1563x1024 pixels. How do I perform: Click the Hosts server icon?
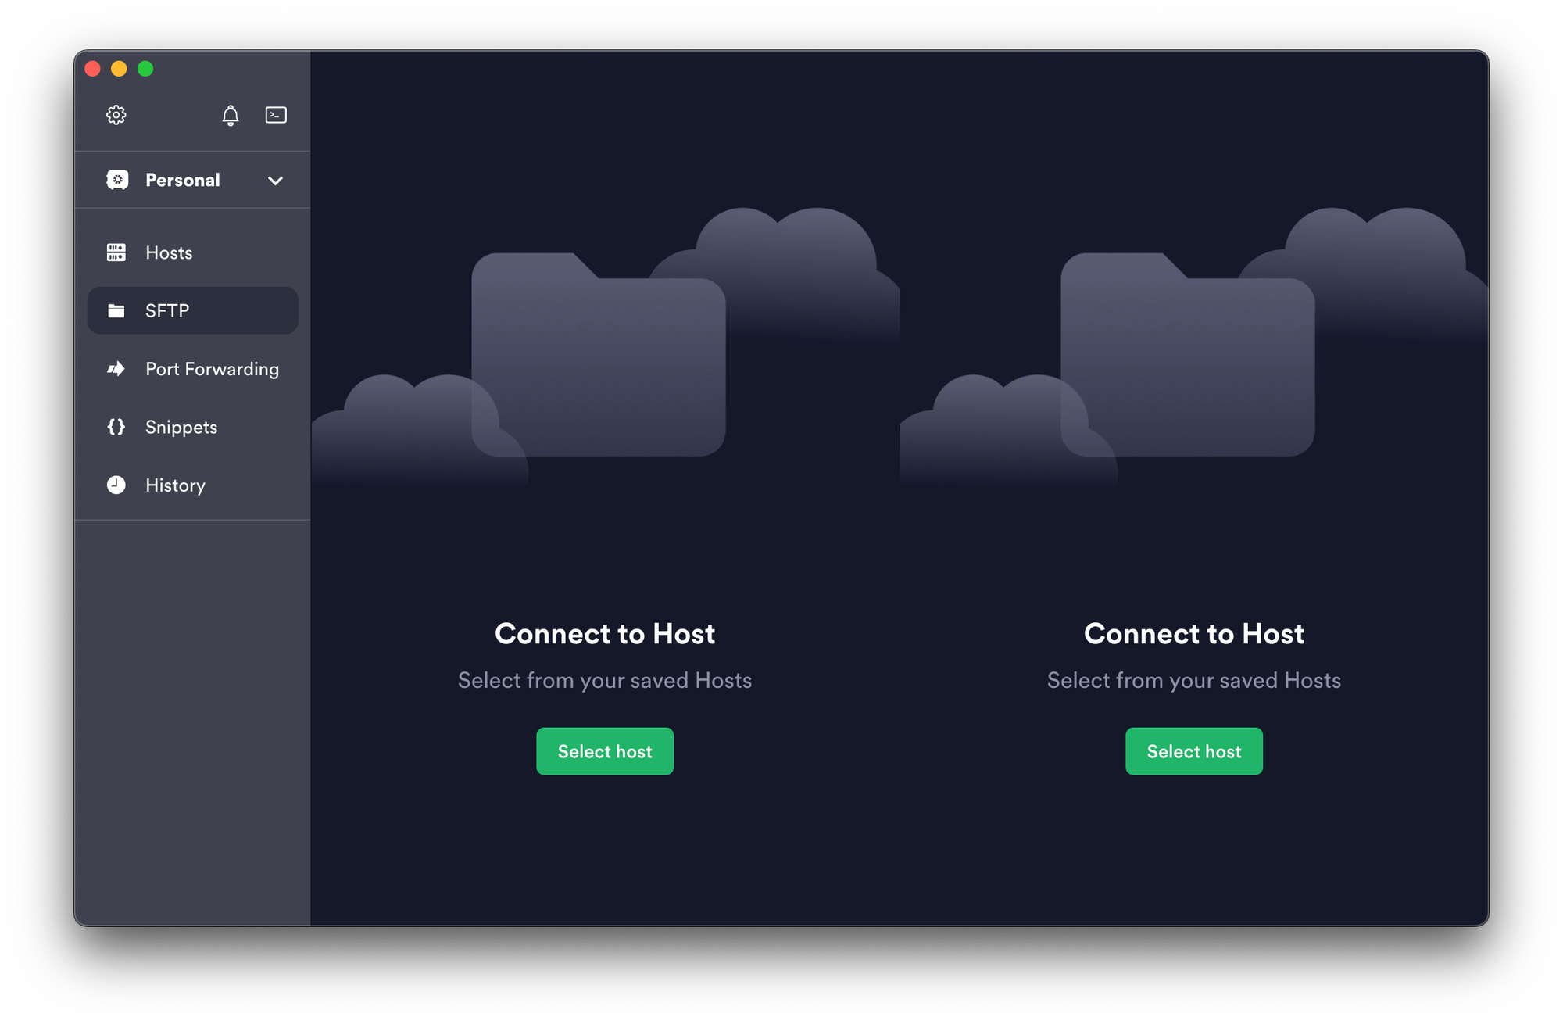coord(116,252)
